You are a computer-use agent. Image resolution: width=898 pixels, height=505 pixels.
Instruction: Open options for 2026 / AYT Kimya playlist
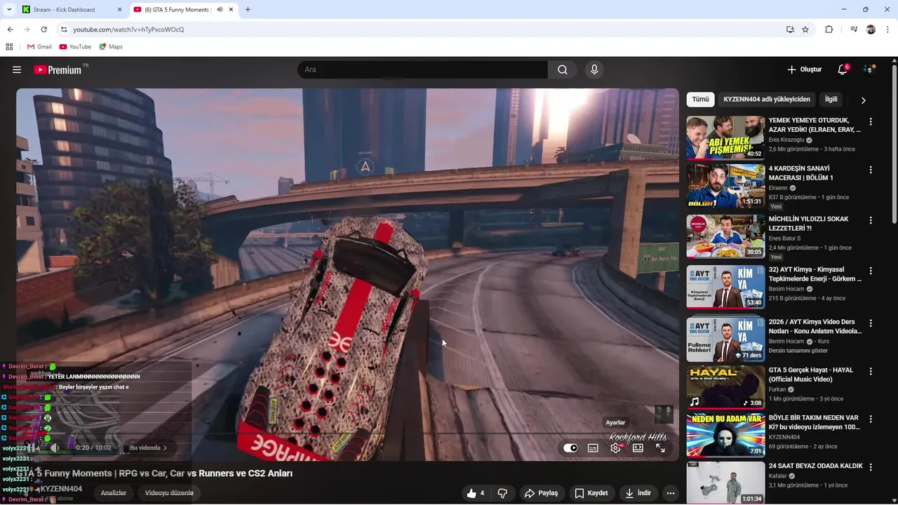[x=871, y=323]
